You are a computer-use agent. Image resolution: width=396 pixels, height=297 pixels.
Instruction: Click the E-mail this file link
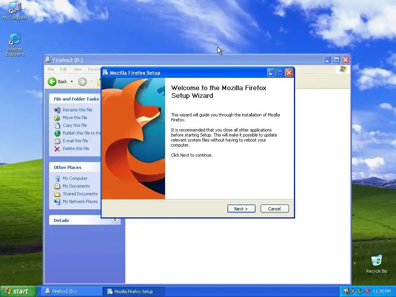tap(75, 141)
